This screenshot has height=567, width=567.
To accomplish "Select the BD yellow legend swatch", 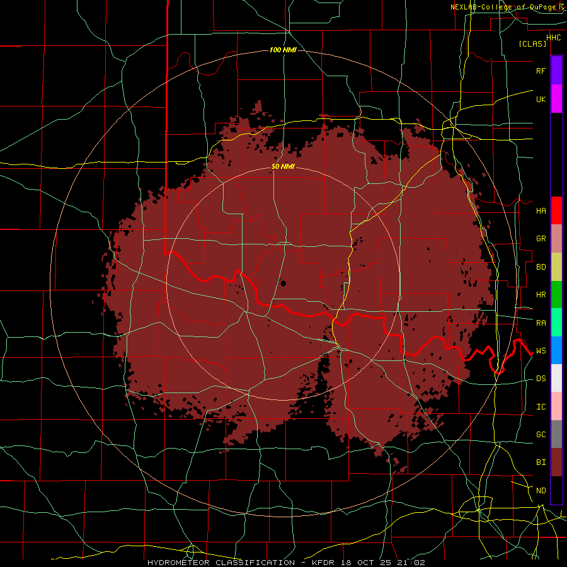I will pos(556,266).
